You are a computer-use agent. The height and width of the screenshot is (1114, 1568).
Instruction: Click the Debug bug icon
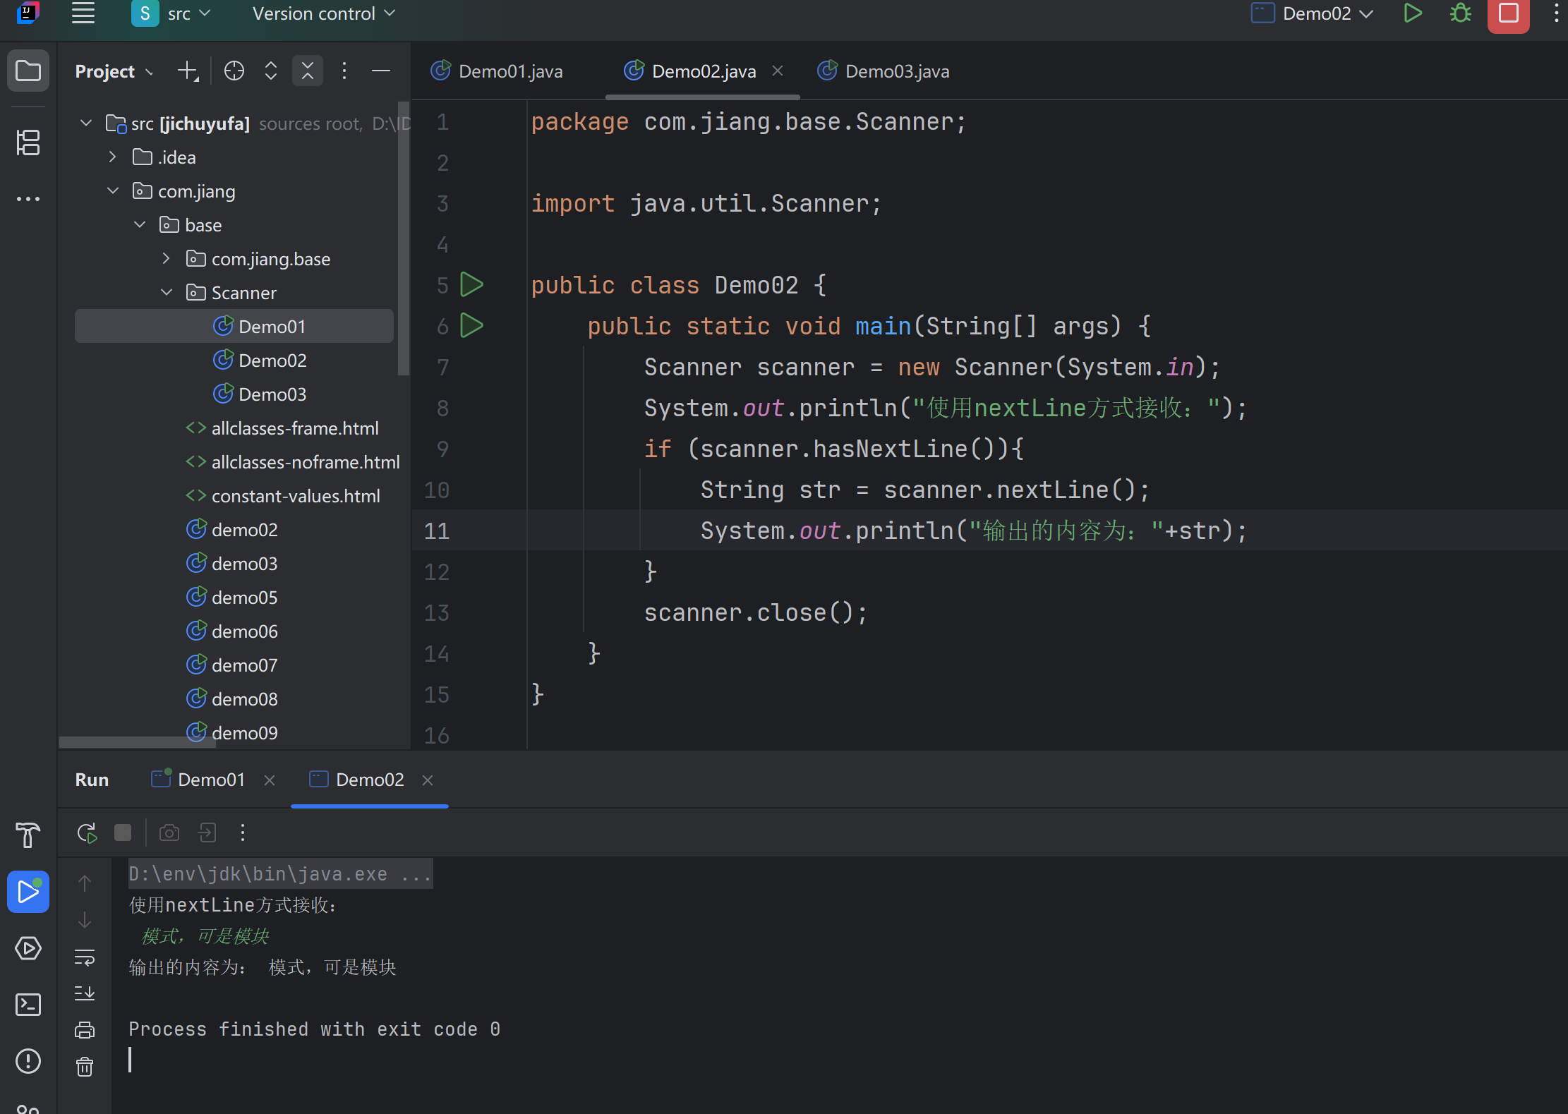pyautogui.click(x=1460, y=13)
